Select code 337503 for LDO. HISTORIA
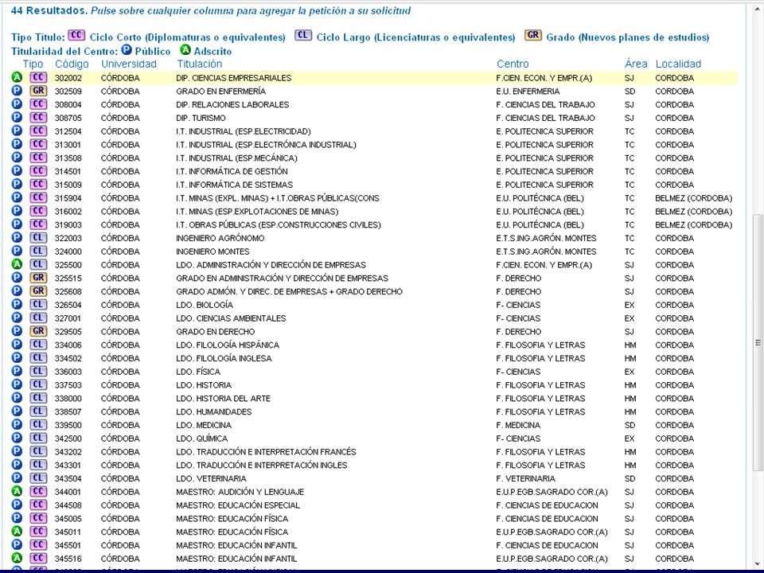 [x=68, y=385]
